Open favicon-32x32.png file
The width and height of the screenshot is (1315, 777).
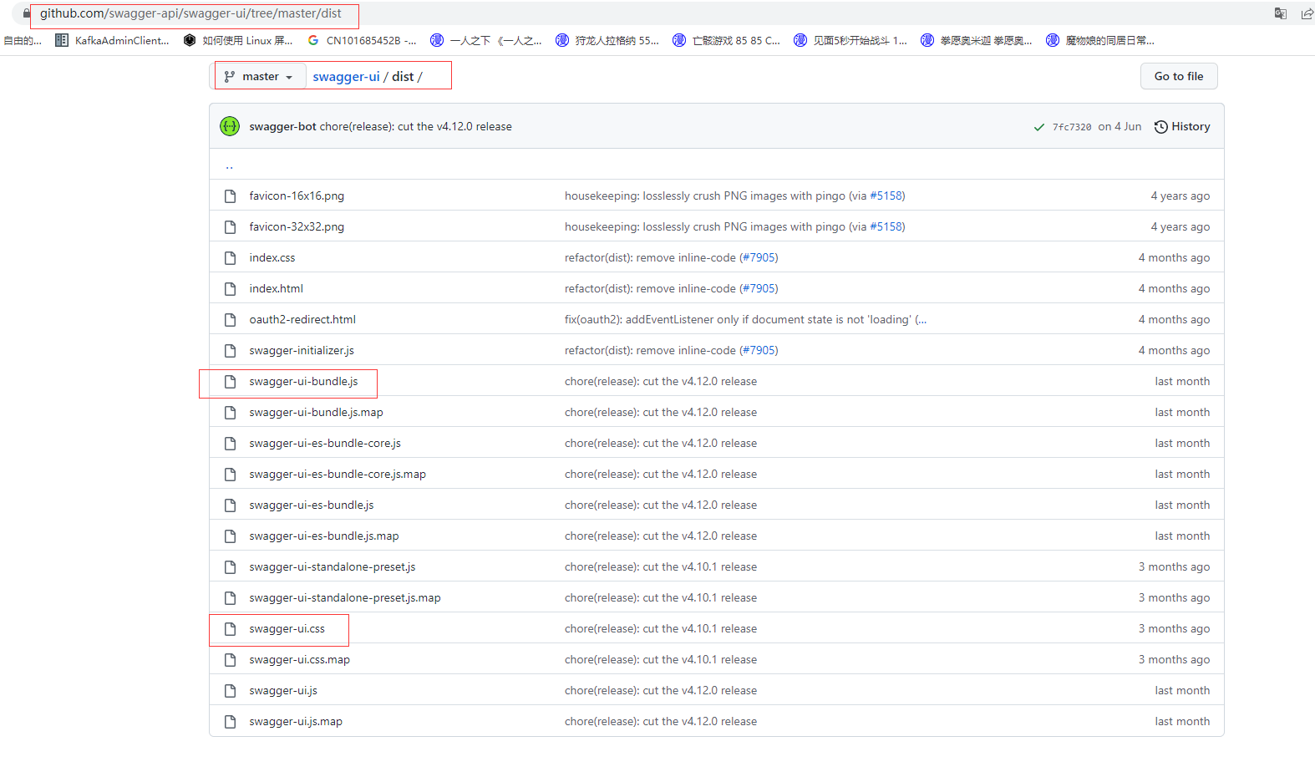(297, 227)
